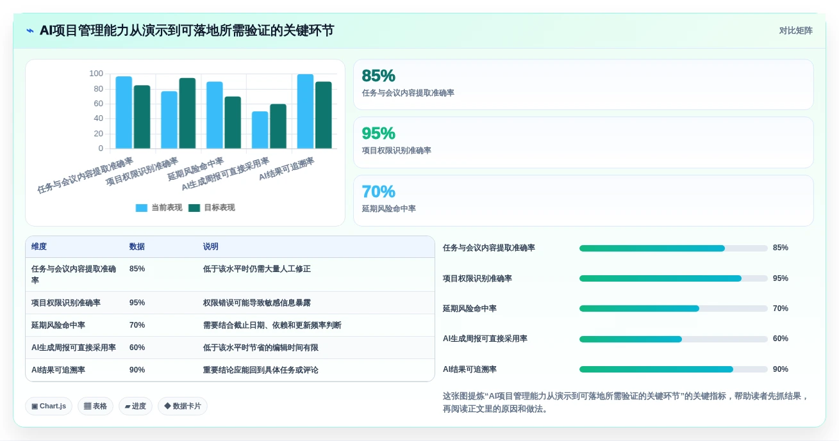Click the 当前表现 bar for AI结果可追溯率
Image resolution: width=839 pixels, height=441 pixels.
pos(305,111)
